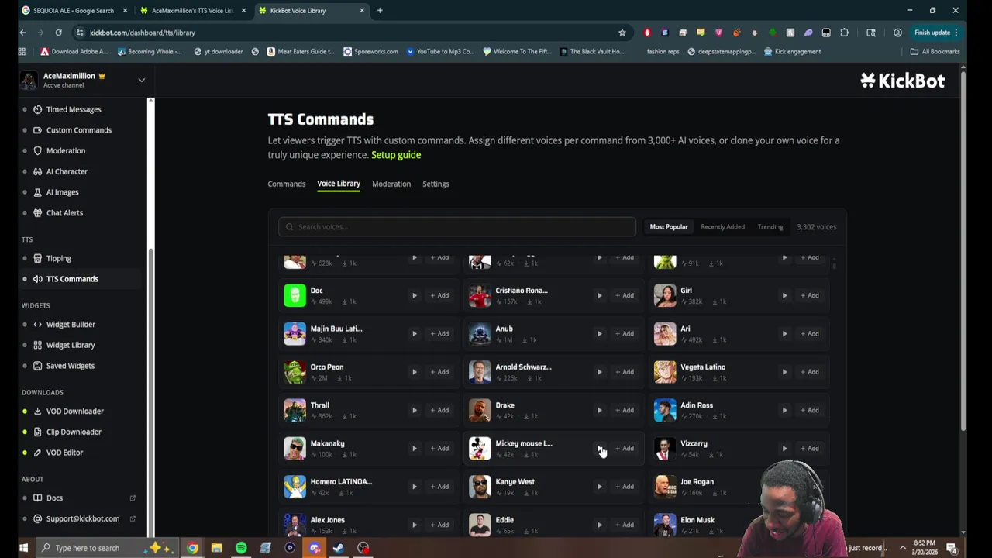Select the Voice Library tab
The image size is (992, 558).
pyautogui.click(x=339, y=184)
